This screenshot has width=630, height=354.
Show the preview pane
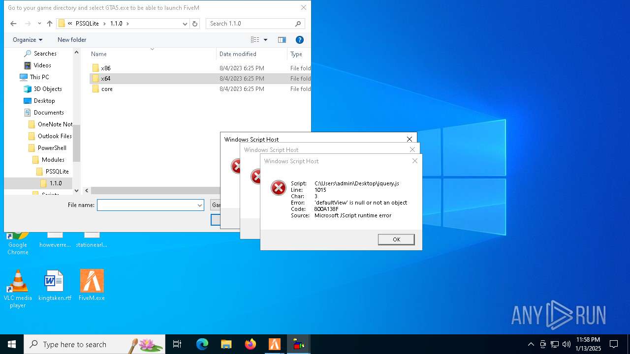pyautogui.click(x=282, y=40)
